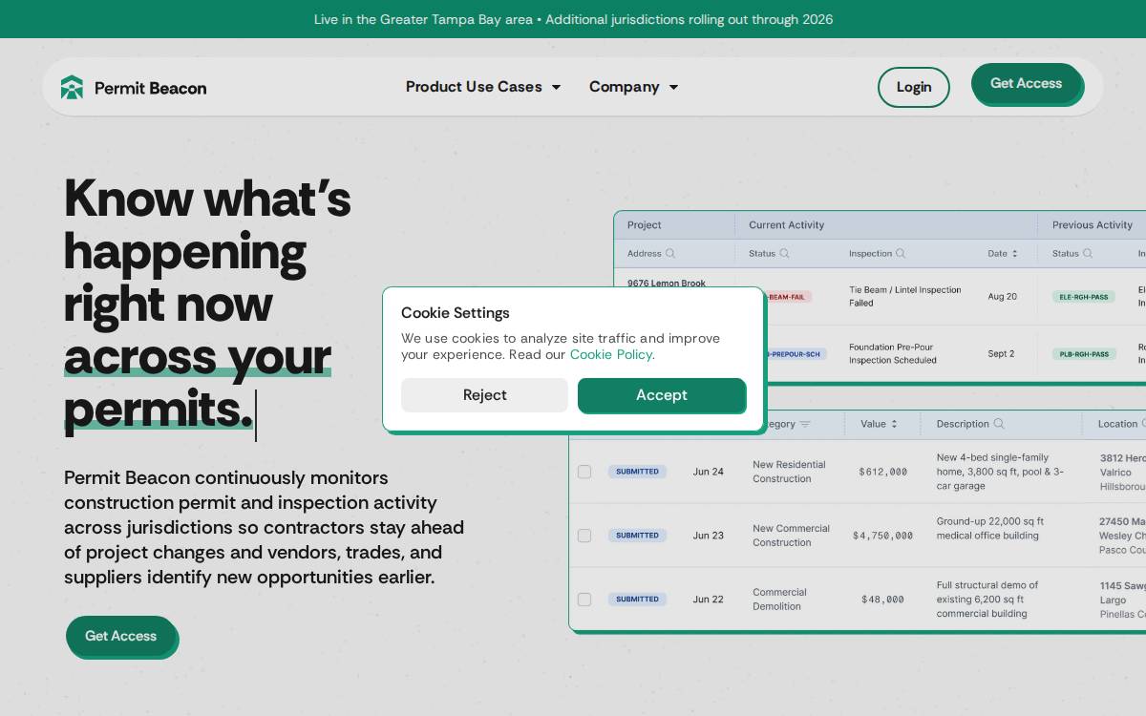Click New Residential Construction category cell
The height and width of the screenshot is (716, 1146).
tap(789, 472)
